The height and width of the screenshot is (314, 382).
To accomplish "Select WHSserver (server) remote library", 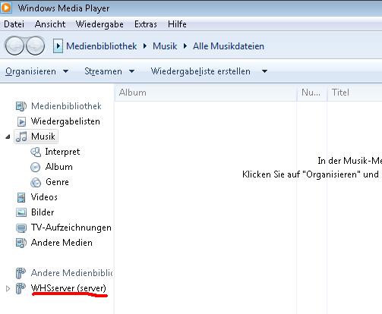I will click(68, 288).
